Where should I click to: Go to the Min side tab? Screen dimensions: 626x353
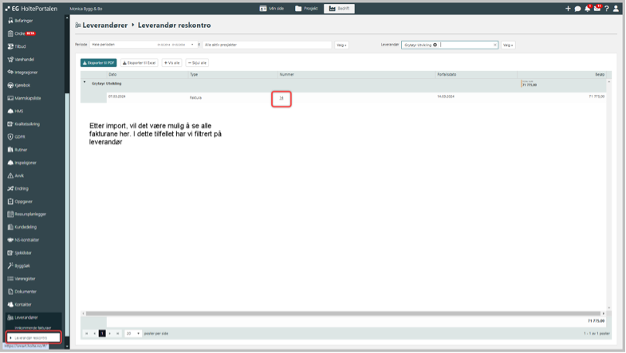pos(272,9)
